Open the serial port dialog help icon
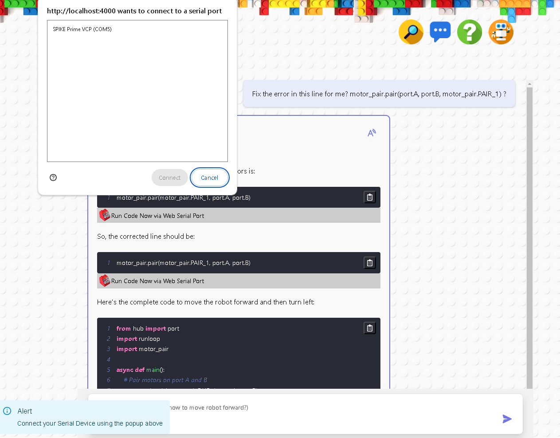Screen dimensions: 560x438 (53, 178)
